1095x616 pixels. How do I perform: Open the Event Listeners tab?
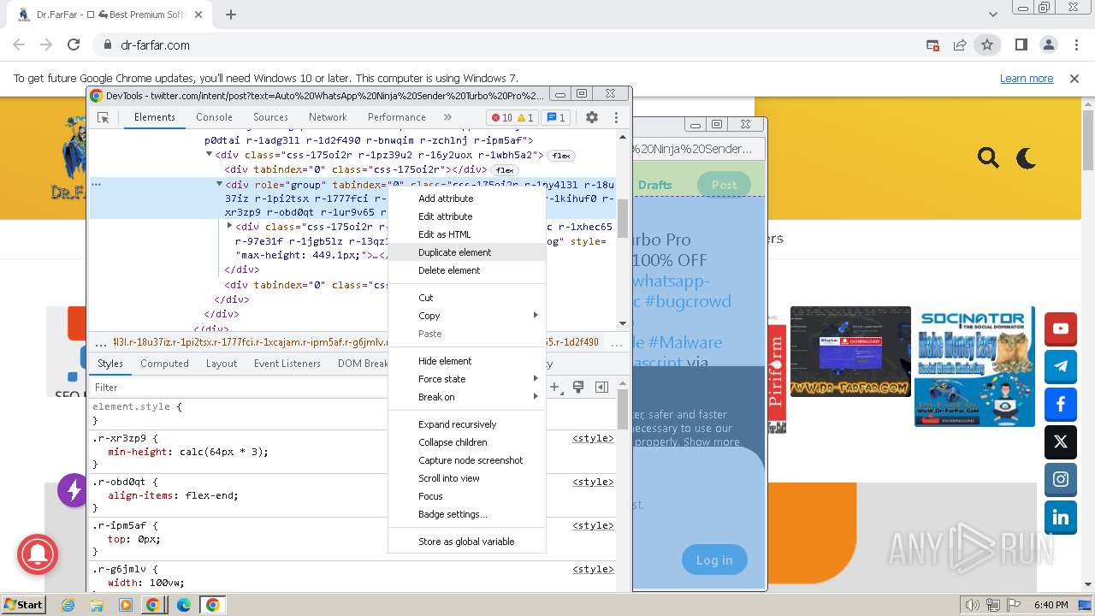click(287, 364)
